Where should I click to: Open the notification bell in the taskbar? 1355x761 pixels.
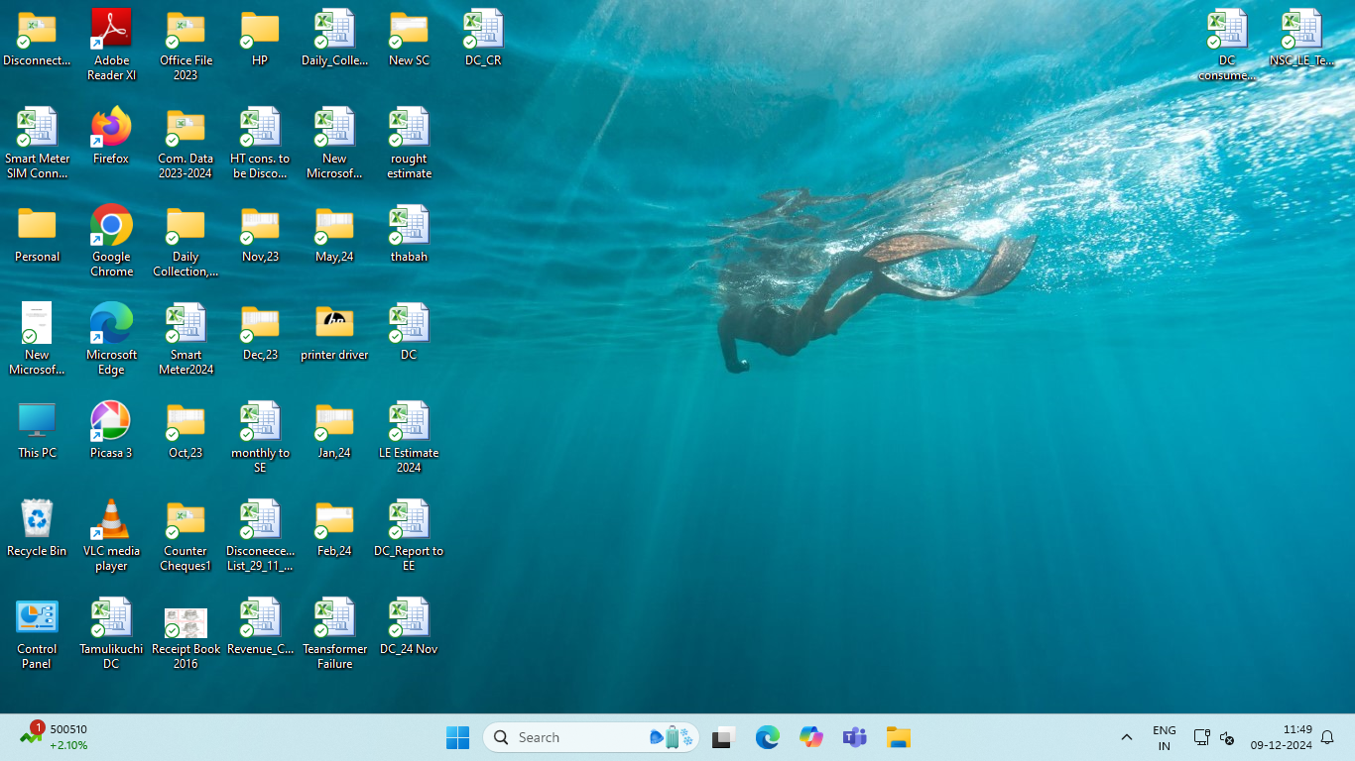1327,737
